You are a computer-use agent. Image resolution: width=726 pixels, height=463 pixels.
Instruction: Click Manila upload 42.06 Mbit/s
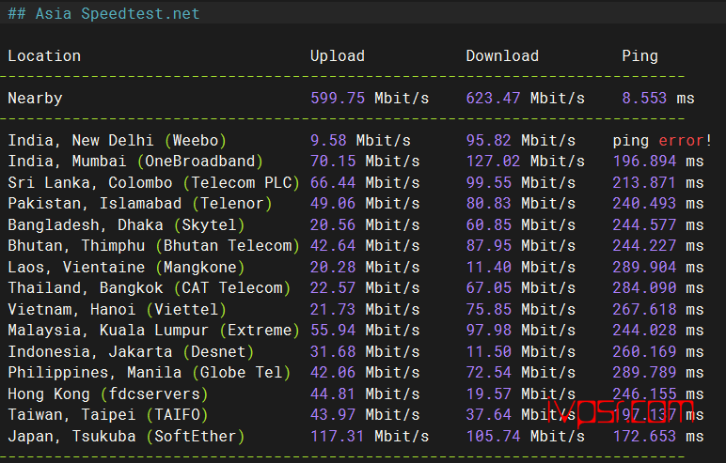point(365,372)
